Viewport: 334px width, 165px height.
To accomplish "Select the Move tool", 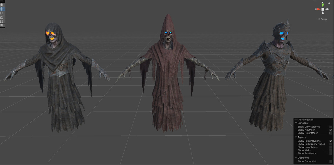I will pos(2,9).
